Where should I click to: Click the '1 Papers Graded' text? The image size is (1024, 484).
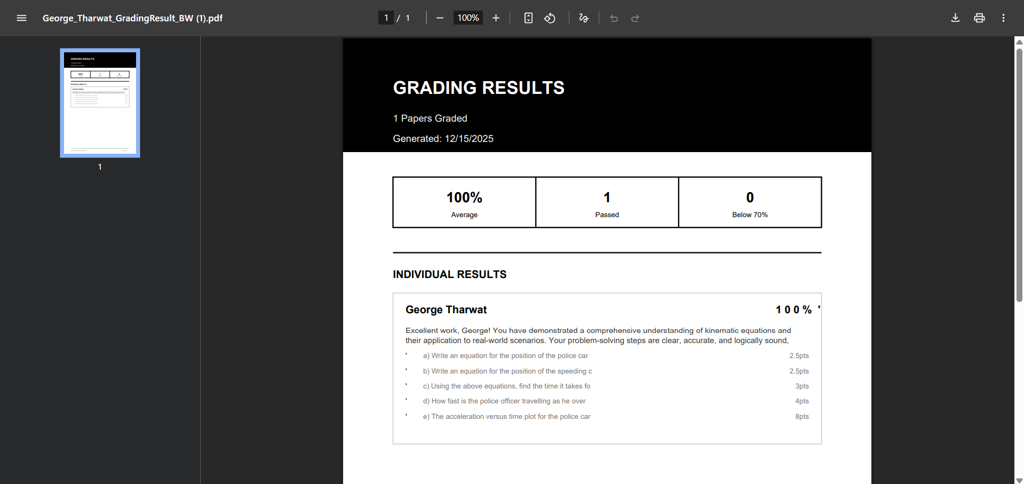pyautogui.click(x=430, y=118)
